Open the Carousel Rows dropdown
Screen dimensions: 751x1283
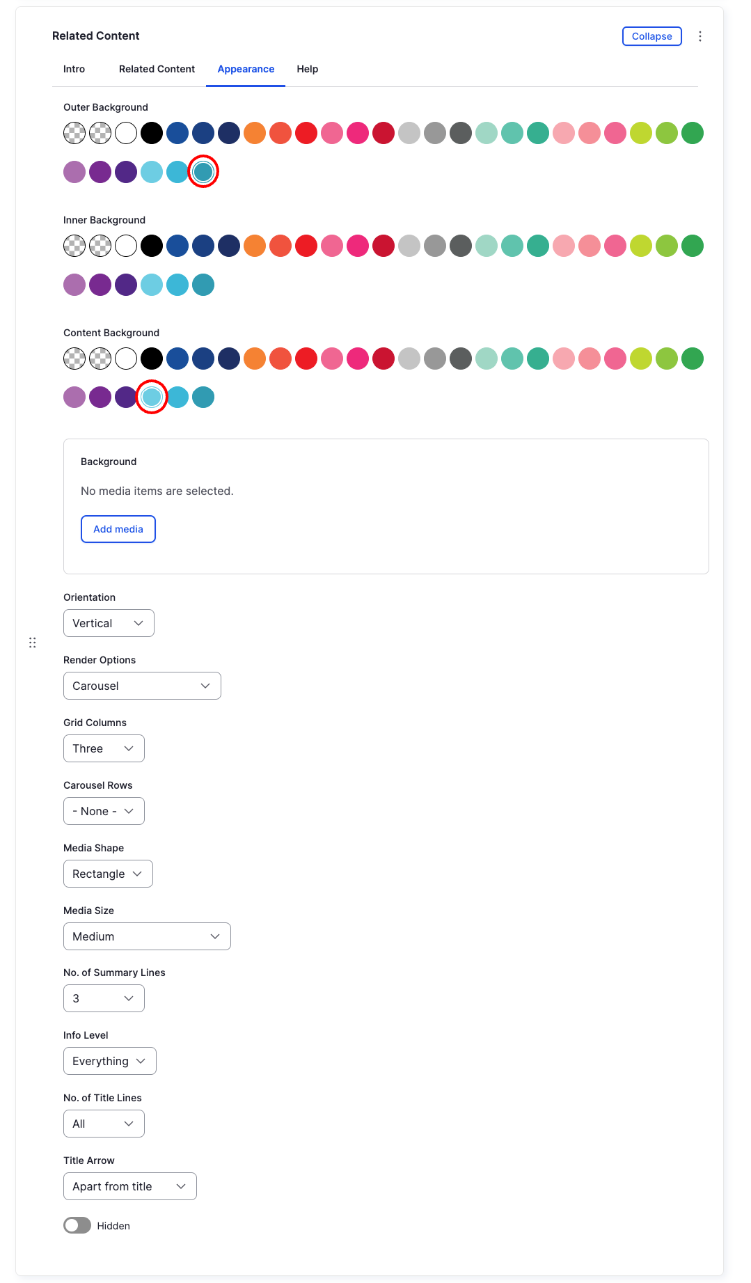103,810
